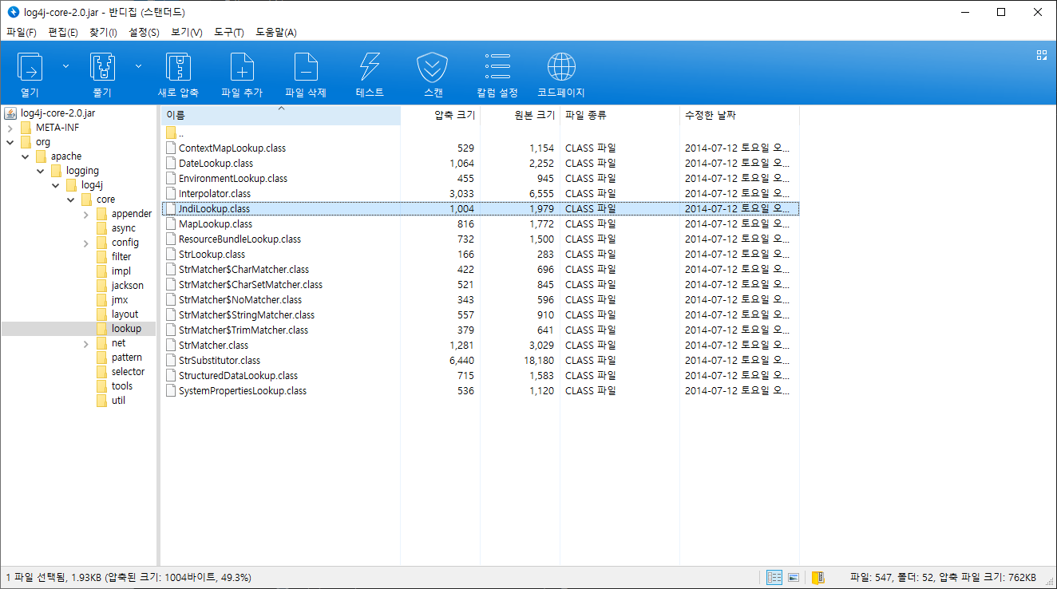The image size is (1057, 589).
Task: Switch to details list view in status bar
Action: [774, 577]
